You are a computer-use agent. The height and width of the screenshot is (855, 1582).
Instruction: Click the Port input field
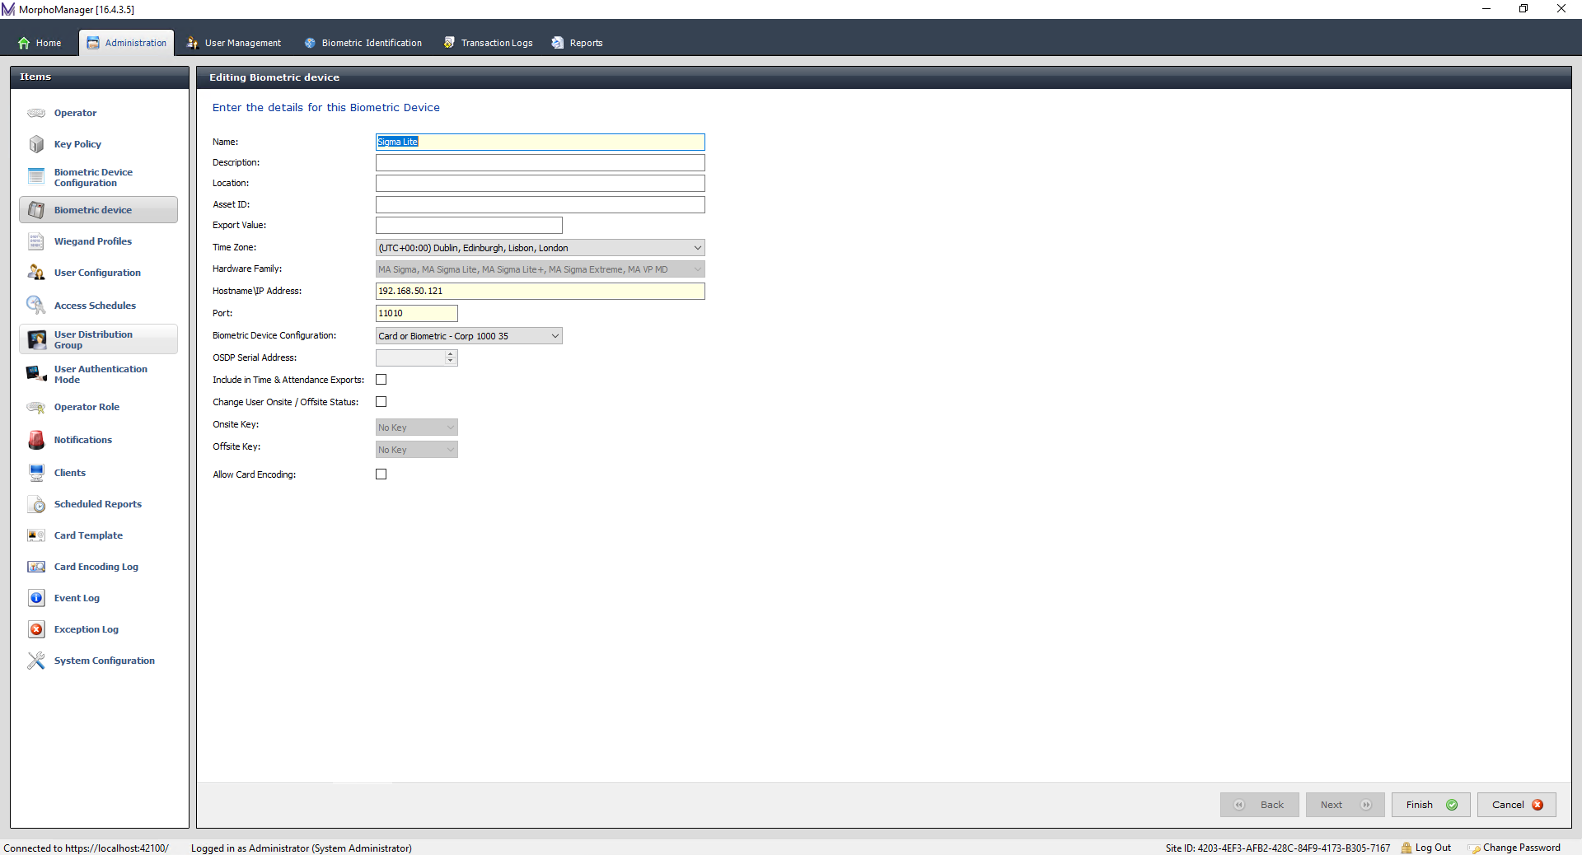[417, 314]
